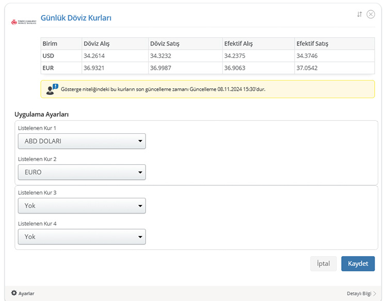
Task: Open Ayarlar gear icon at bottom
Action: click(14, 293)
